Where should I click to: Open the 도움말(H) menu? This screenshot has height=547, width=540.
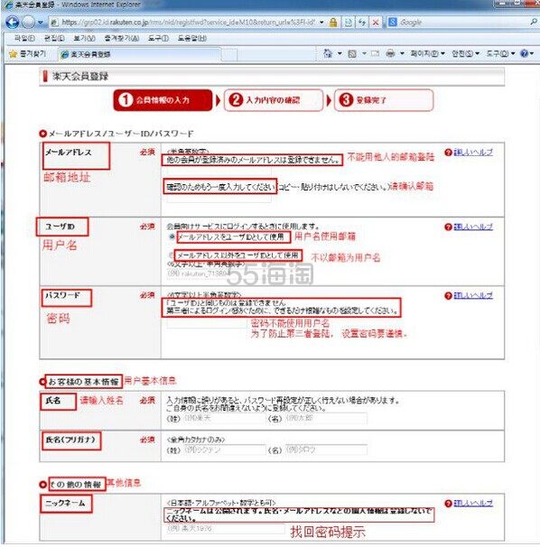(192, 38)
